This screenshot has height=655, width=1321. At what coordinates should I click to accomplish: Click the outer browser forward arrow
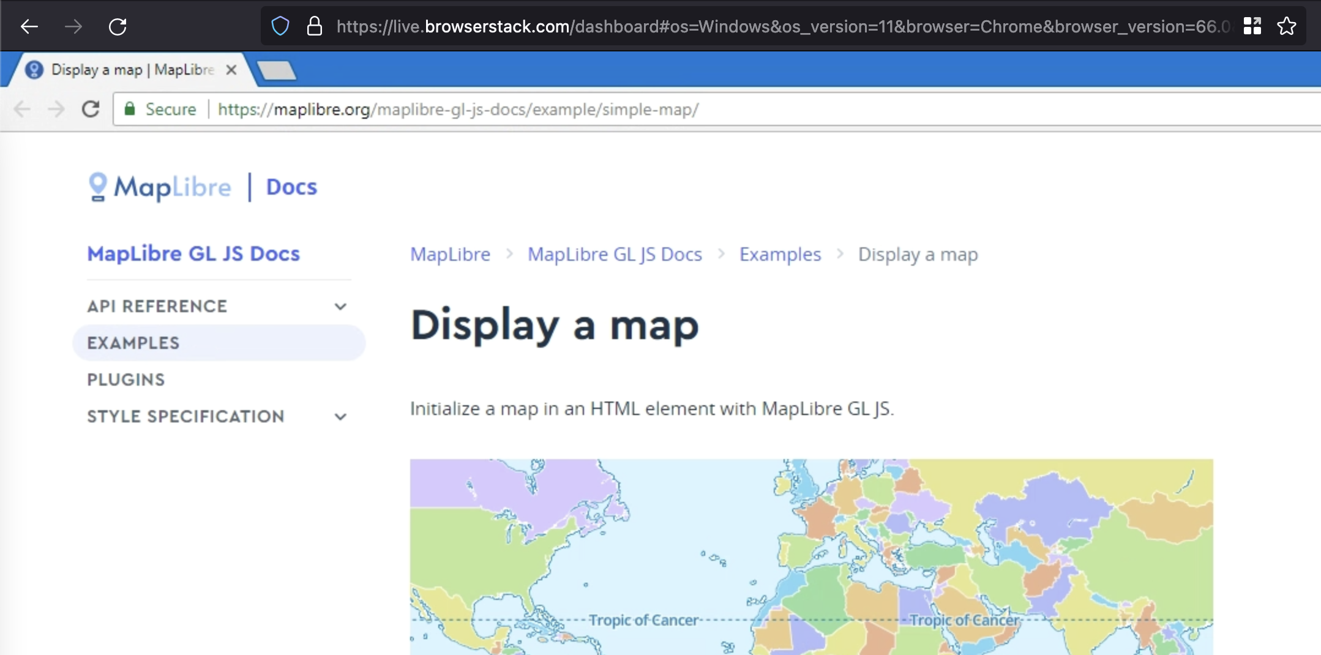[73, 26]
